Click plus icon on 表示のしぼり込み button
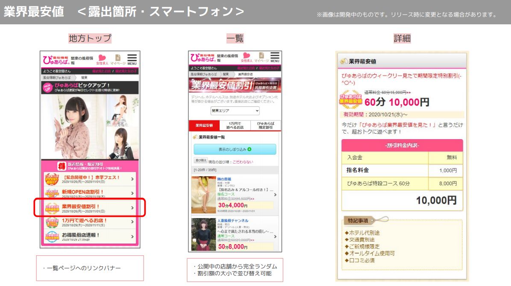 (x=250, y=149)
